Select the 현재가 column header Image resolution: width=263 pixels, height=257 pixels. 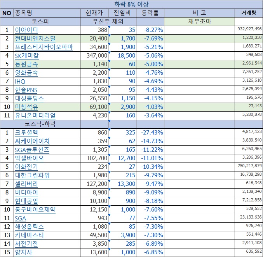(x=94, y=13)
